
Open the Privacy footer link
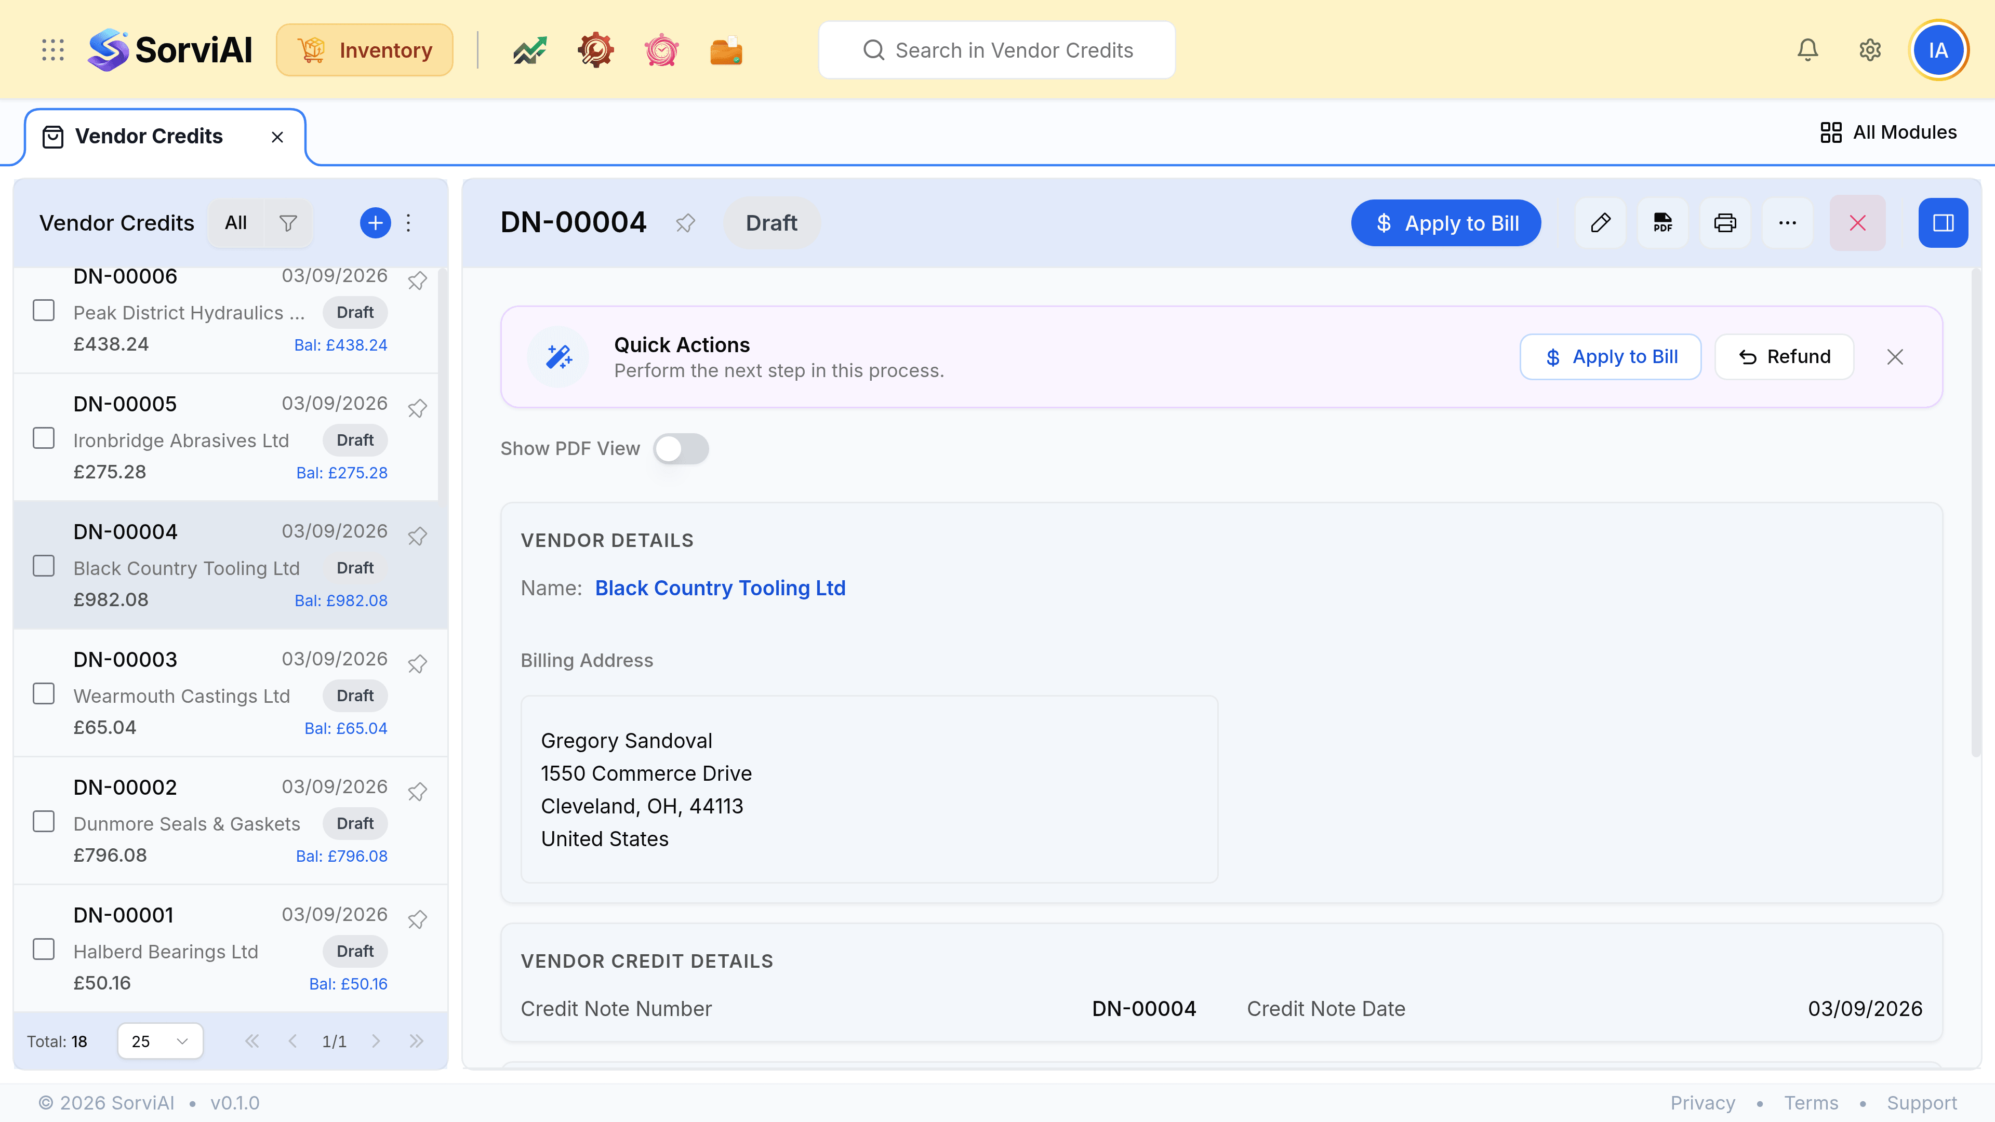[1703, 1103]
